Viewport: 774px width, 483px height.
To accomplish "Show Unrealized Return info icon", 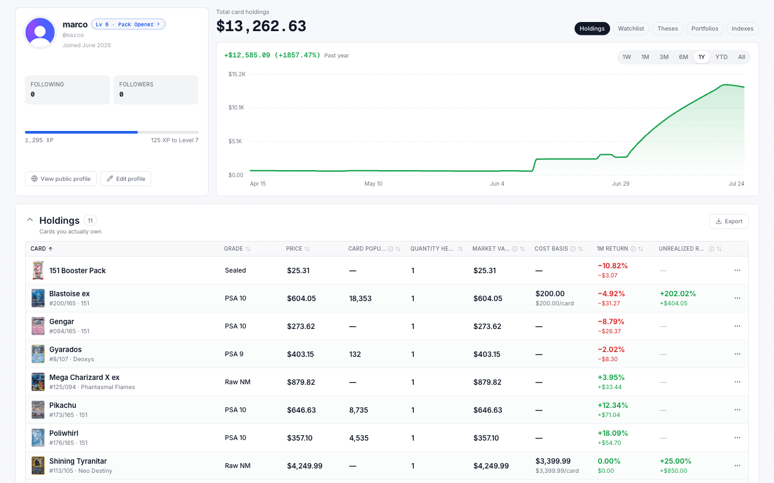I will tap(712, 249).
